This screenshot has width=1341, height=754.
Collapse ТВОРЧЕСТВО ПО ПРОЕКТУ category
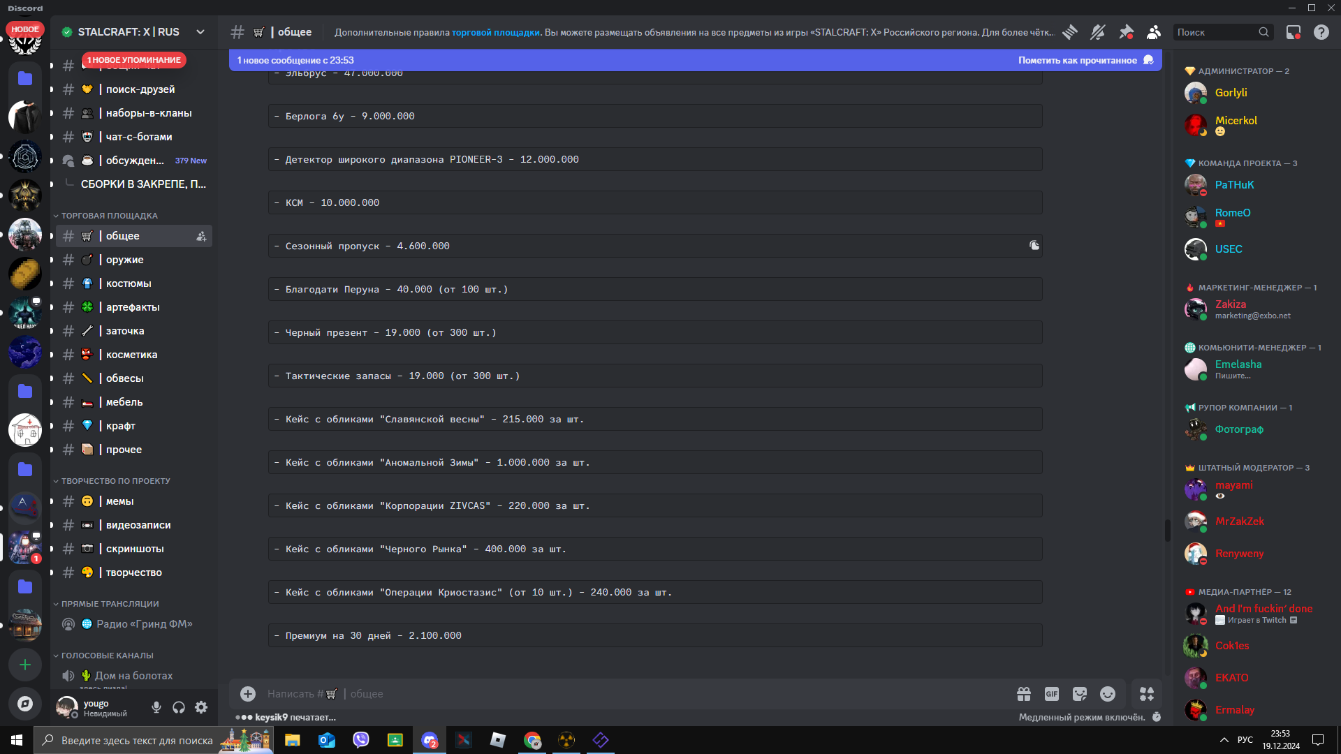(x=115, y=481)
